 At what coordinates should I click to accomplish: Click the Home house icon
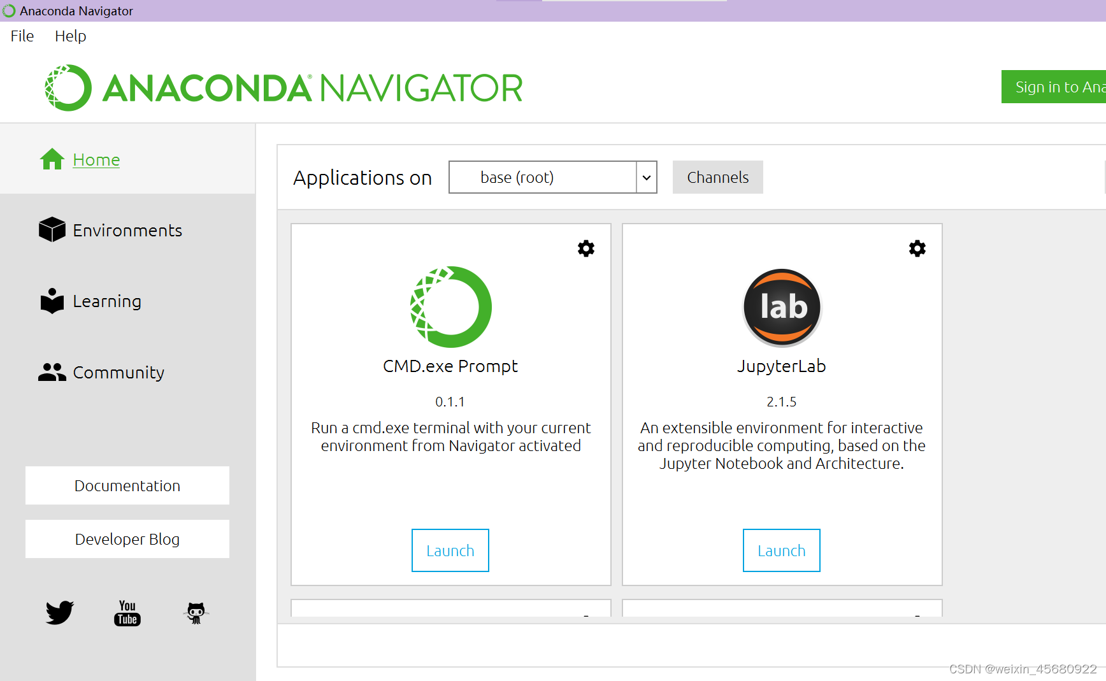pos(52,159)
